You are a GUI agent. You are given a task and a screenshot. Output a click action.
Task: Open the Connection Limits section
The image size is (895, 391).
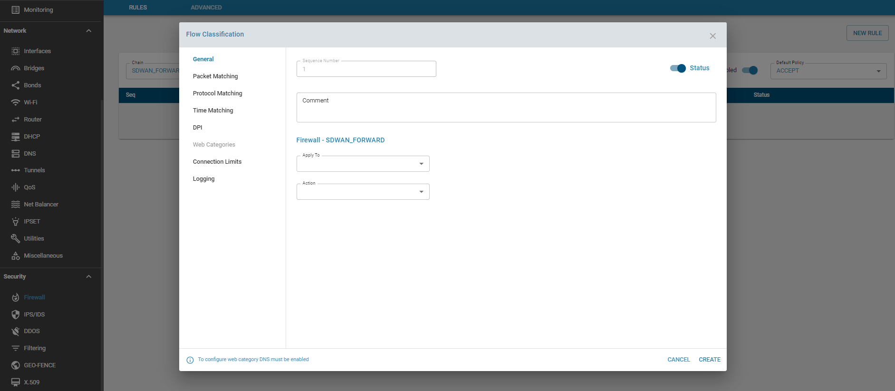[217, 162]
